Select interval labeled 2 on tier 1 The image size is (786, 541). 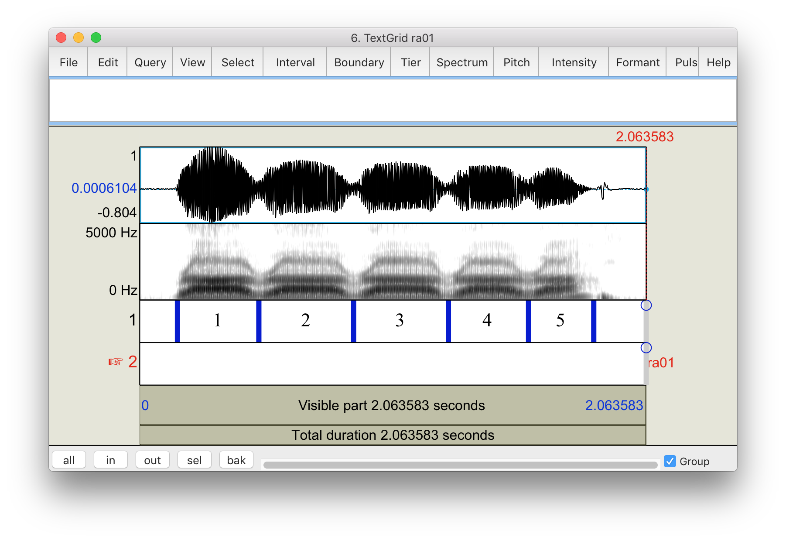click(x=306, y=321)
